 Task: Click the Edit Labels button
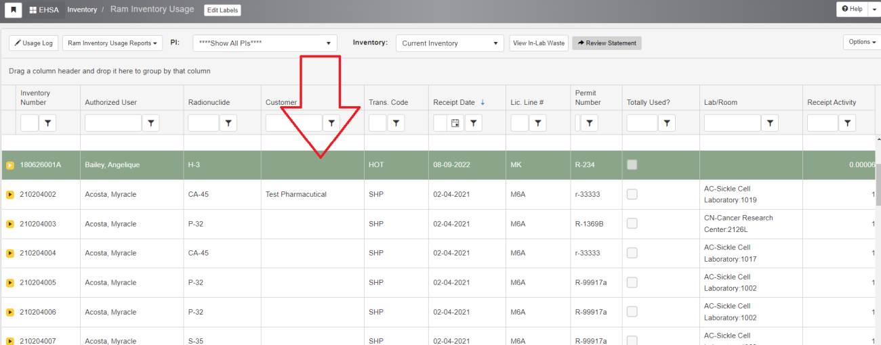pyautogui.click(x=222, y=10)
